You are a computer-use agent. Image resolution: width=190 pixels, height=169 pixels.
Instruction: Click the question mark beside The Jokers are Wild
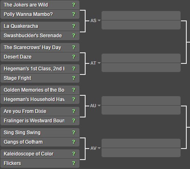pyautogui.click(x=74, y=5)
